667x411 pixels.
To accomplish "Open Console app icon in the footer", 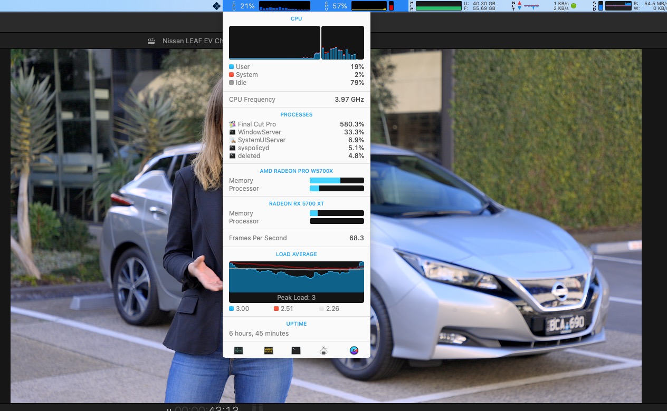I will point(268,350).
